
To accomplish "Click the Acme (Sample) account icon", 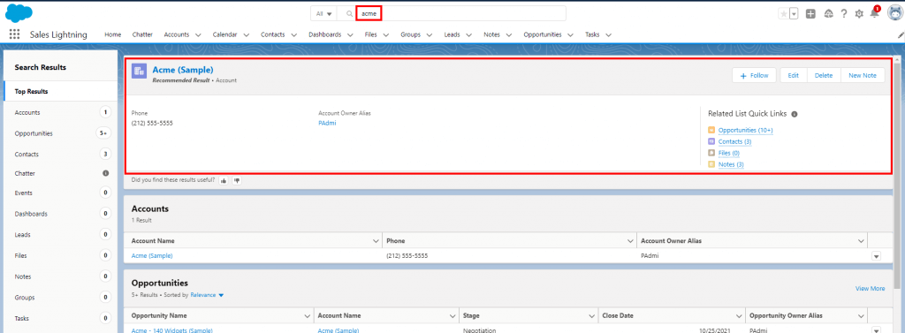I will [139, 71].
